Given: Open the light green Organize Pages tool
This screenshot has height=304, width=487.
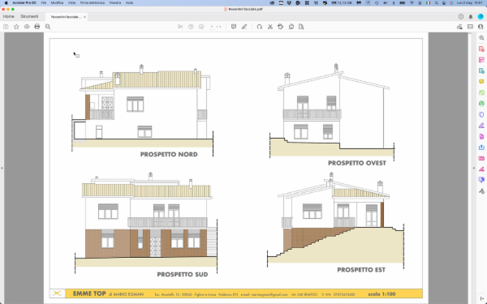Looking at the screenshot, I should pyautogui.click(x=481, y=92).
